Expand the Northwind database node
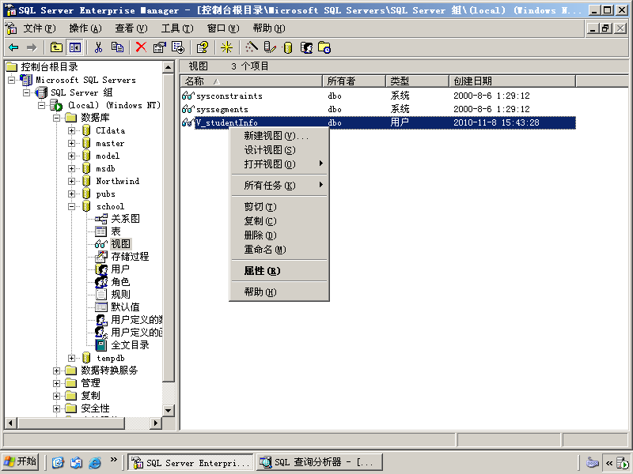Viewport: 633px width, 474px height. coord(71,181)
